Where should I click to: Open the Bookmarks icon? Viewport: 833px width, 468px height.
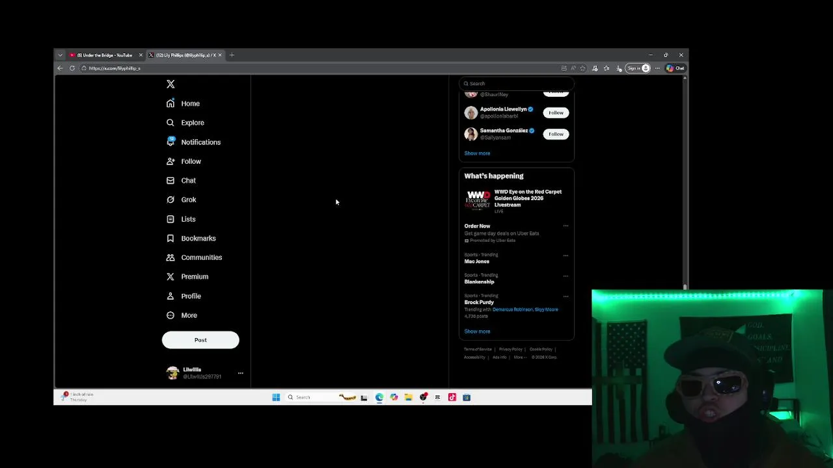click(171, 238)
